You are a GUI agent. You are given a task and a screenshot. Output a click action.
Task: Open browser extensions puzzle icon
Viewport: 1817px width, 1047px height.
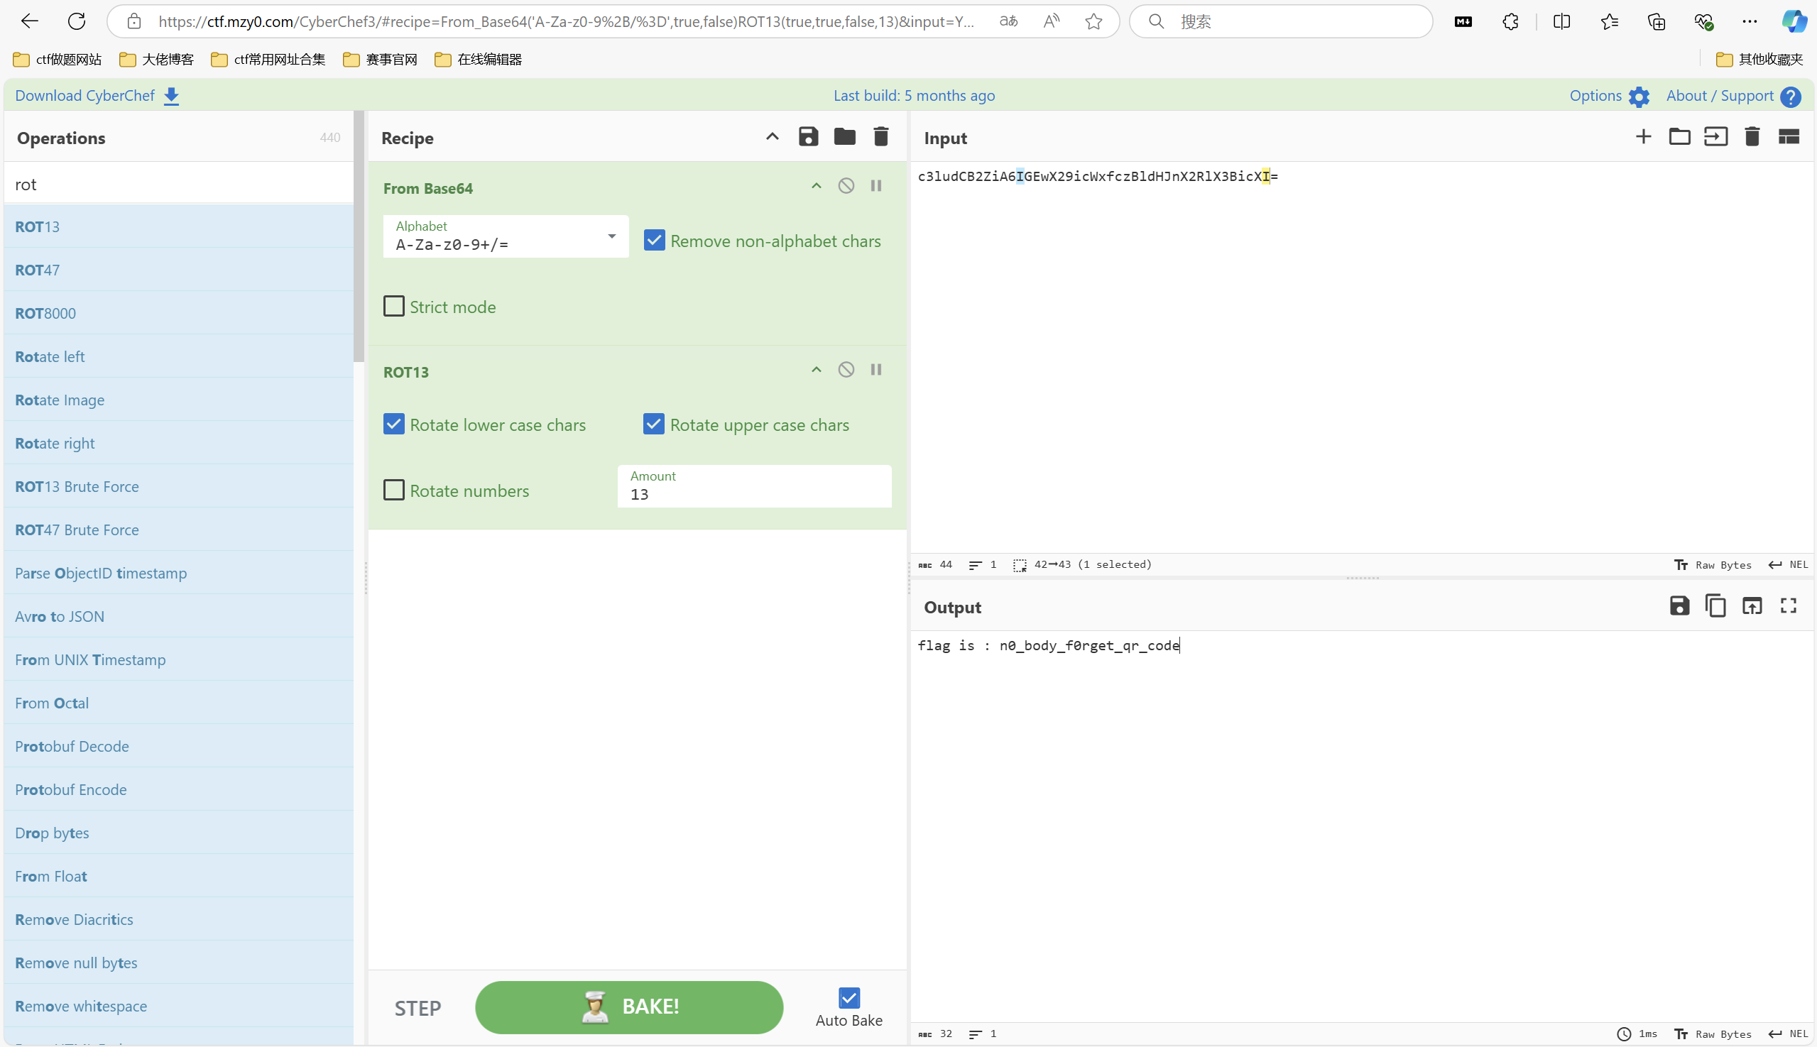pos(1510,21)
